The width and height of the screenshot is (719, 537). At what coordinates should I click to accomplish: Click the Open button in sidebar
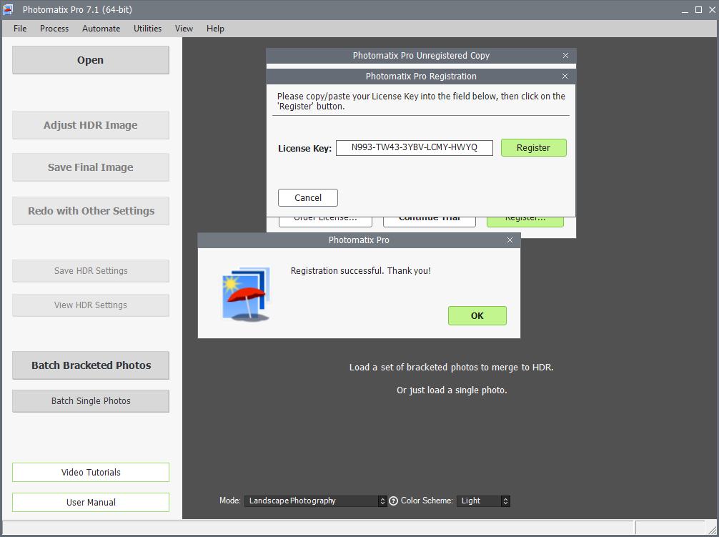tap(90, 60)
